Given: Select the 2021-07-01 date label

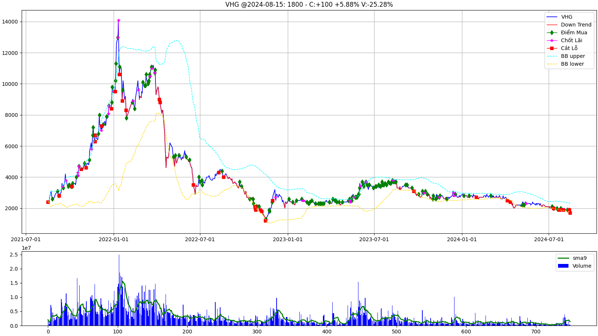Looking at the screenshot, I should click(x=26, y=239).
